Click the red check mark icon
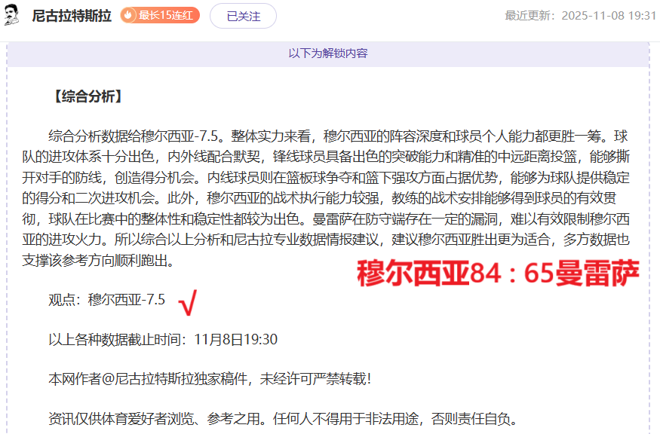This screenshot has height=434, width=660. 187,303
